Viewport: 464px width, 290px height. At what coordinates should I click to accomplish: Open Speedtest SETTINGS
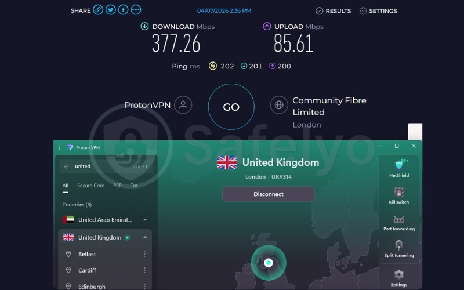click(x=378, y=11)
